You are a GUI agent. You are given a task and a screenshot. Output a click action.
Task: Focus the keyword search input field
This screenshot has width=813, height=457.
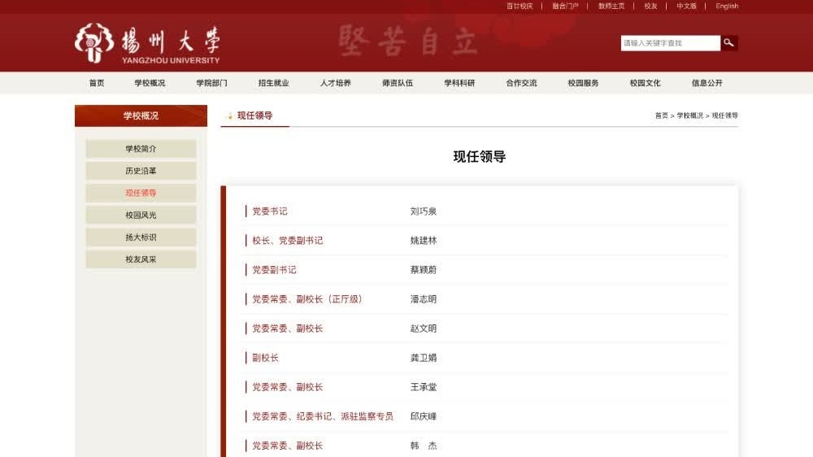(x=671, y=43)
